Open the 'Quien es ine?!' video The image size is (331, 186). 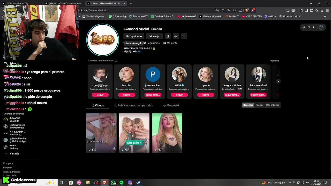(134, 133)
